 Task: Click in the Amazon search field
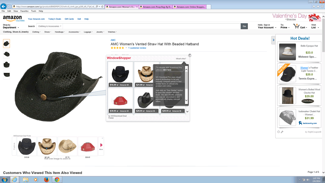151,26
